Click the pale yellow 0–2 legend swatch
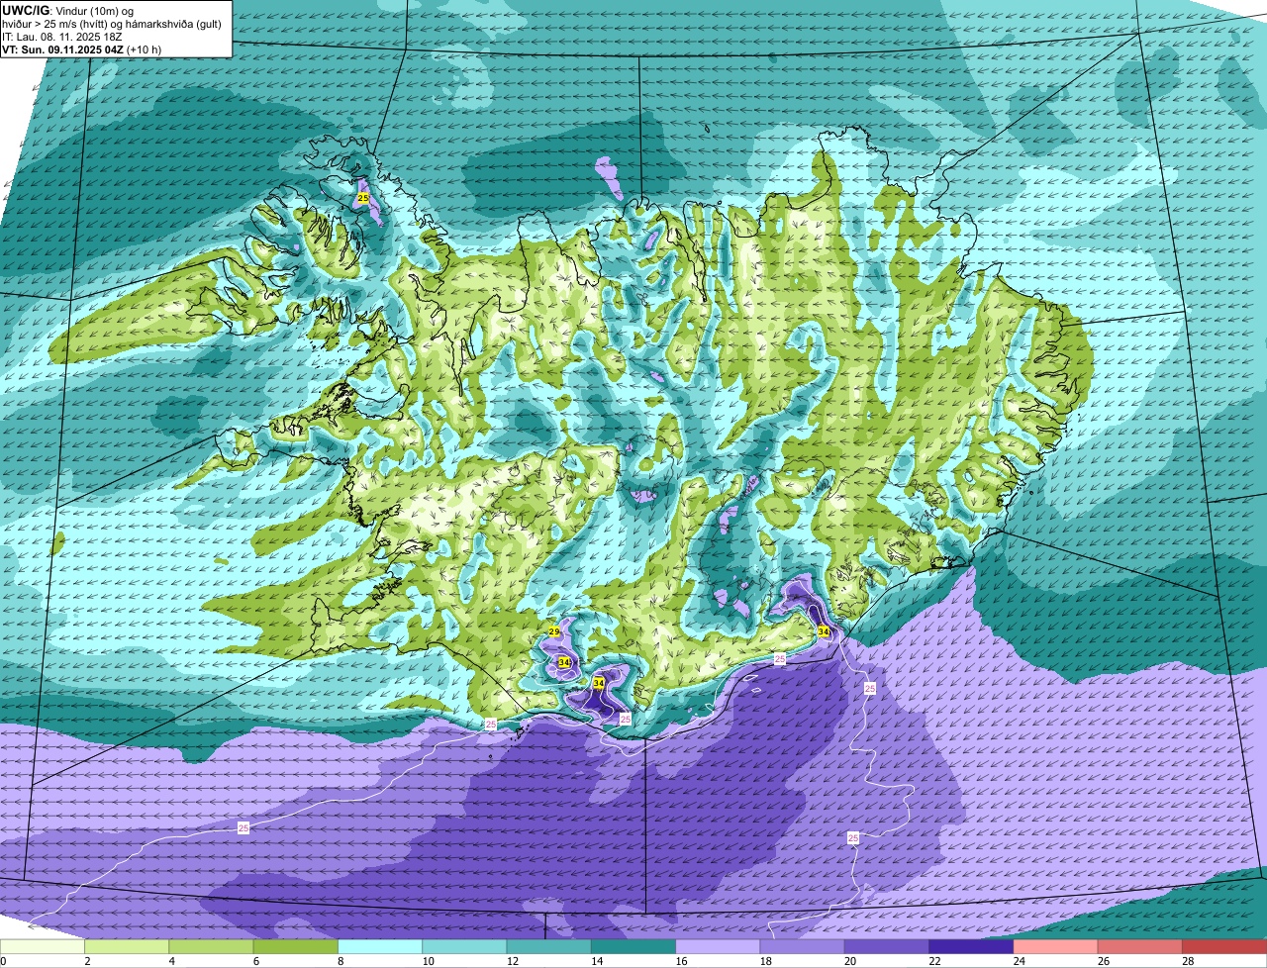Viewport: 1267px width, 968px height. click(43, 947)
